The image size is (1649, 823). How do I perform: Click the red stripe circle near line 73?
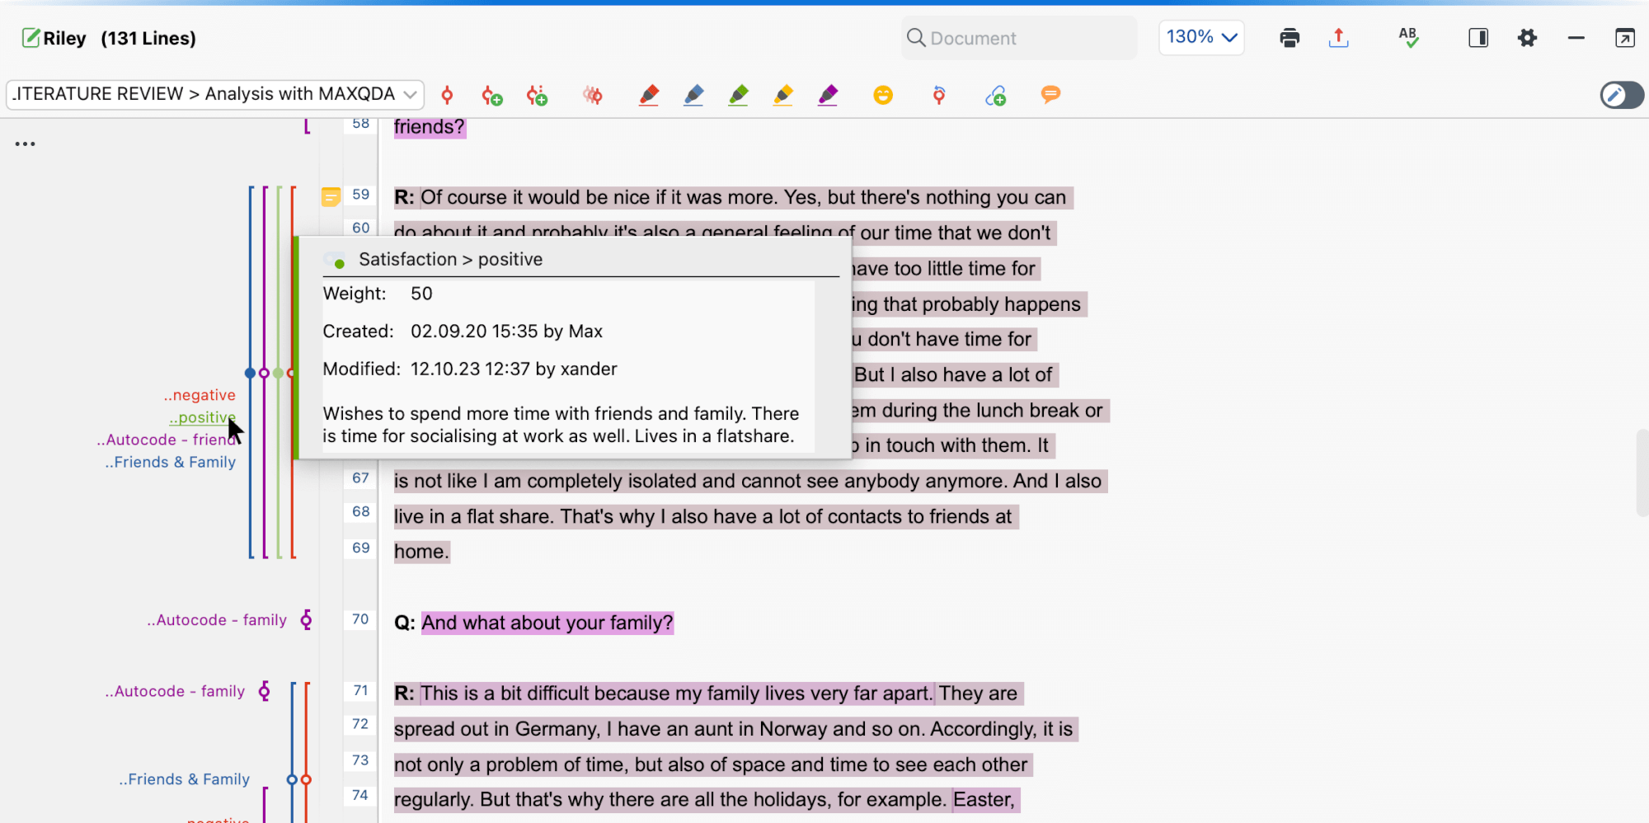[306, 779]
